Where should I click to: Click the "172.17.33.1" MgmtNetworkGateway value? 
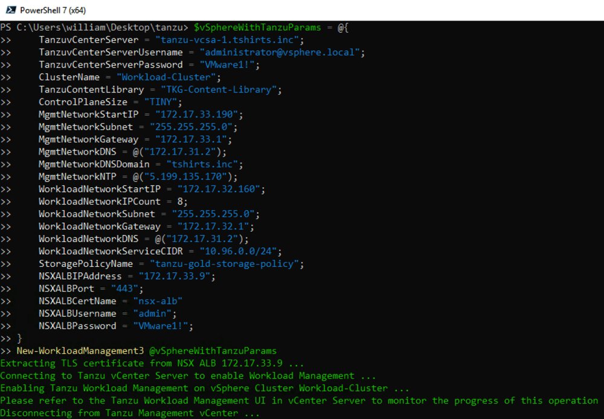pyautogui.click(x=191, y=139)
